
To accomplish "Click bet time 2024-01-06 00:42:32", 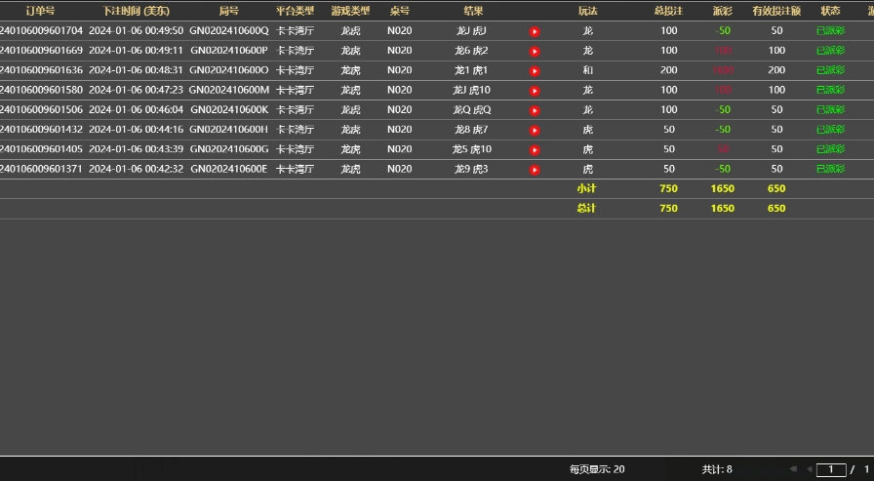I will pyautogui.click(x=136, y=169).
